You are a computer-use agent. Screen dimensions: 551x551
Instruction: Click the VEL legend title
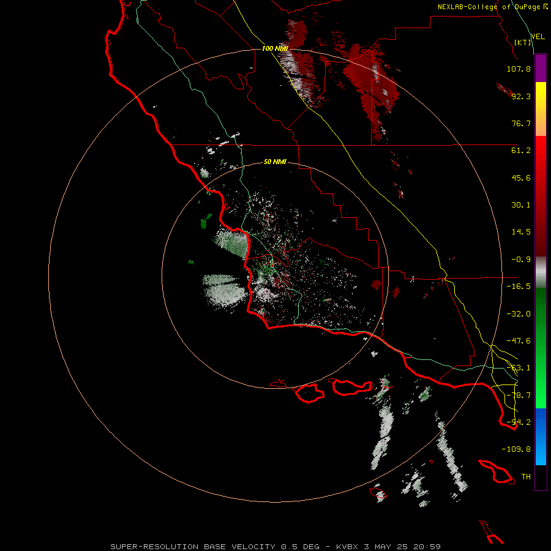(x=538, y=37)
